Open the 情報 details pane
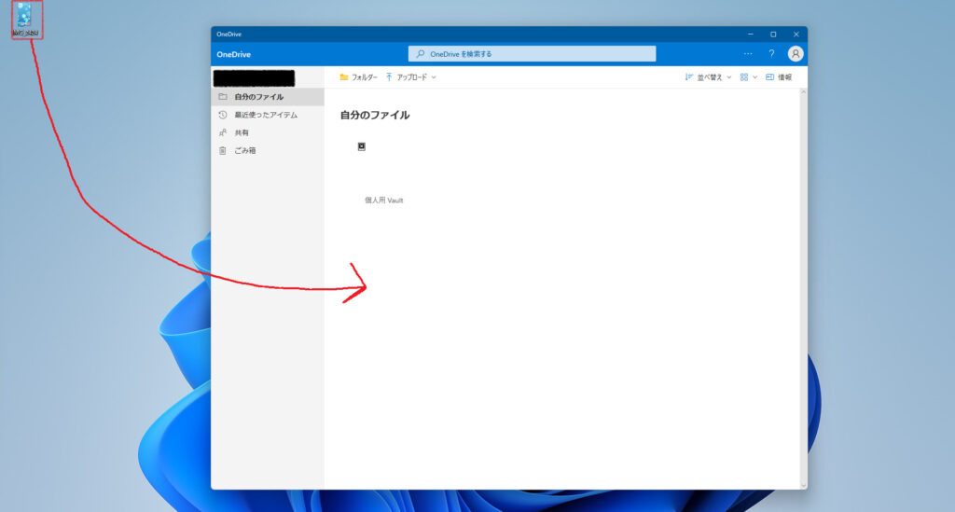Screen dimensions: 955x512 779,77
